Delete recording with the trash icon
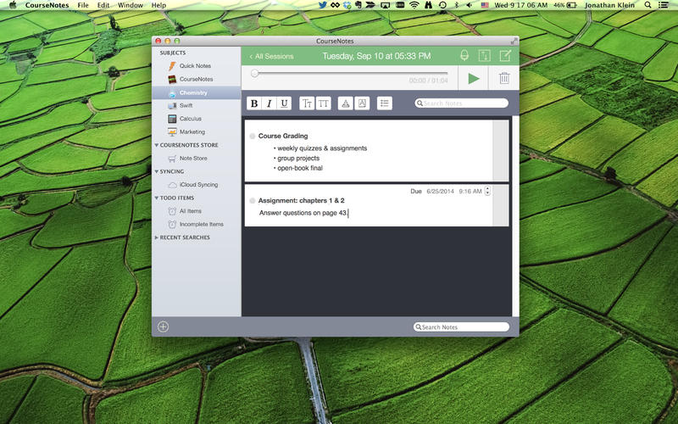The height and width of the screenshot is (424, 678). (x=504, y=78)
